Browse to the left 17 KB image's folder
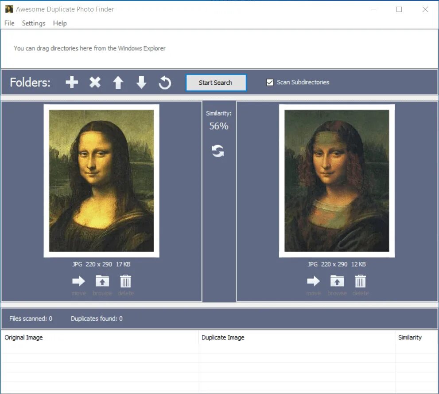The width and height of the screenshot is (439, 394). [x=102, y=281]
